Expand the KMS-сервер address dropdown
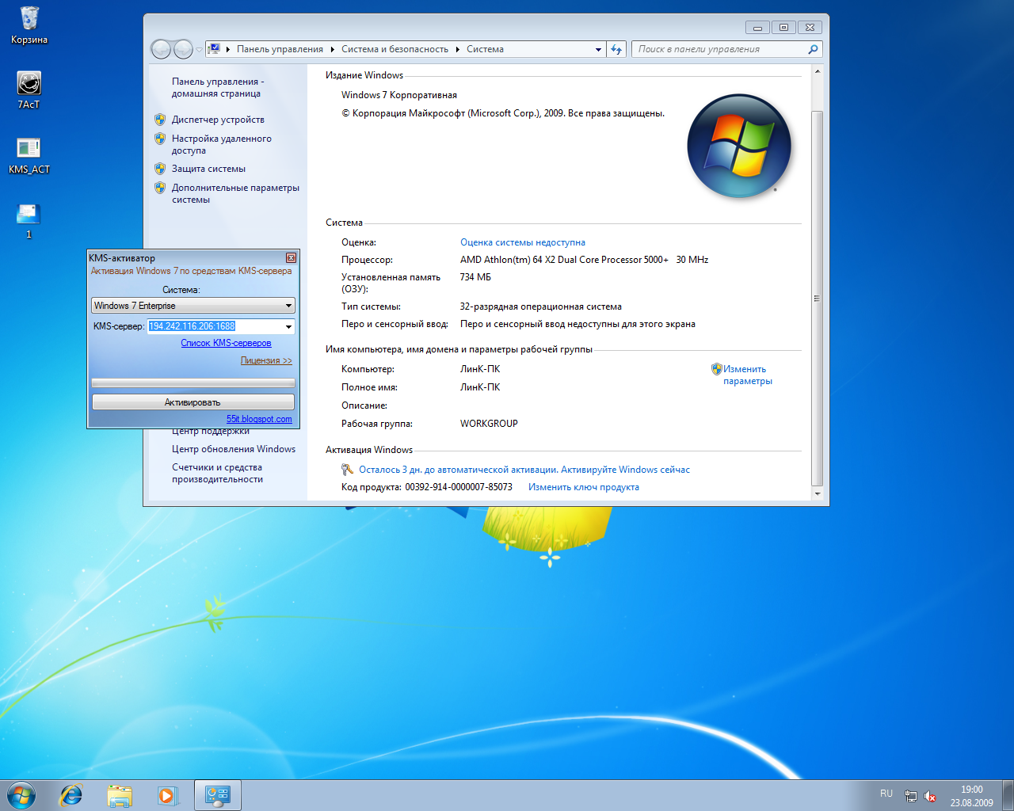 (288, 326)
